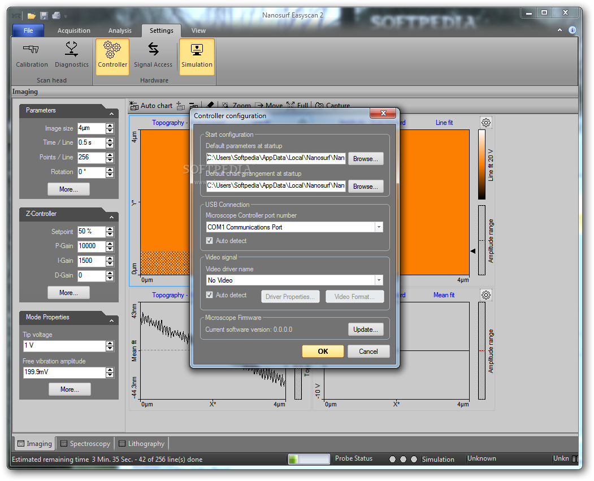
Task: Click the open folder quick access icon
Action: 32,15
